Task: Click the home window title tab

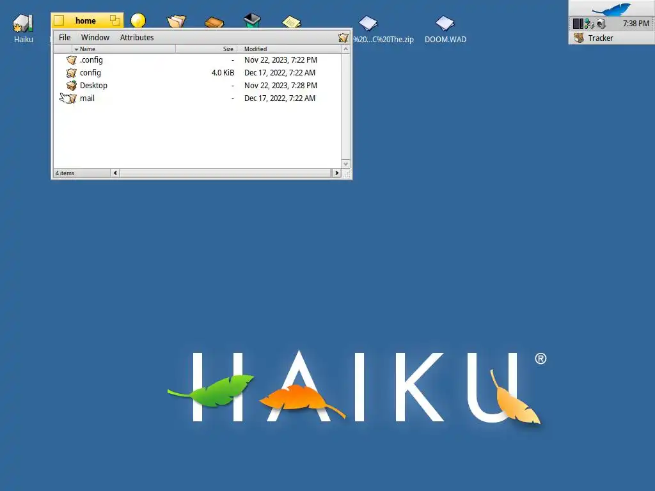Action: (x=87, y=20)
